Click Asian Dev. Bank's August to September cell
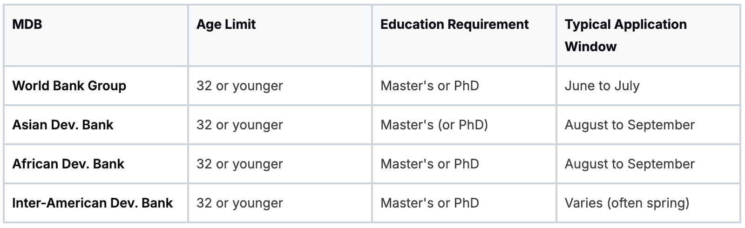Screen dimensions: 745x228 pos(648,125)
